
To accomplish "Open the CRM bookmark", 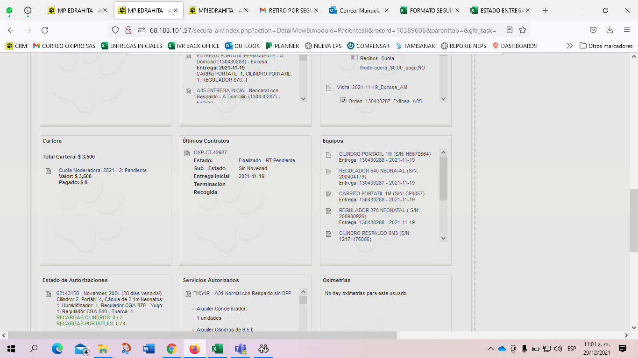I will 16,46.
